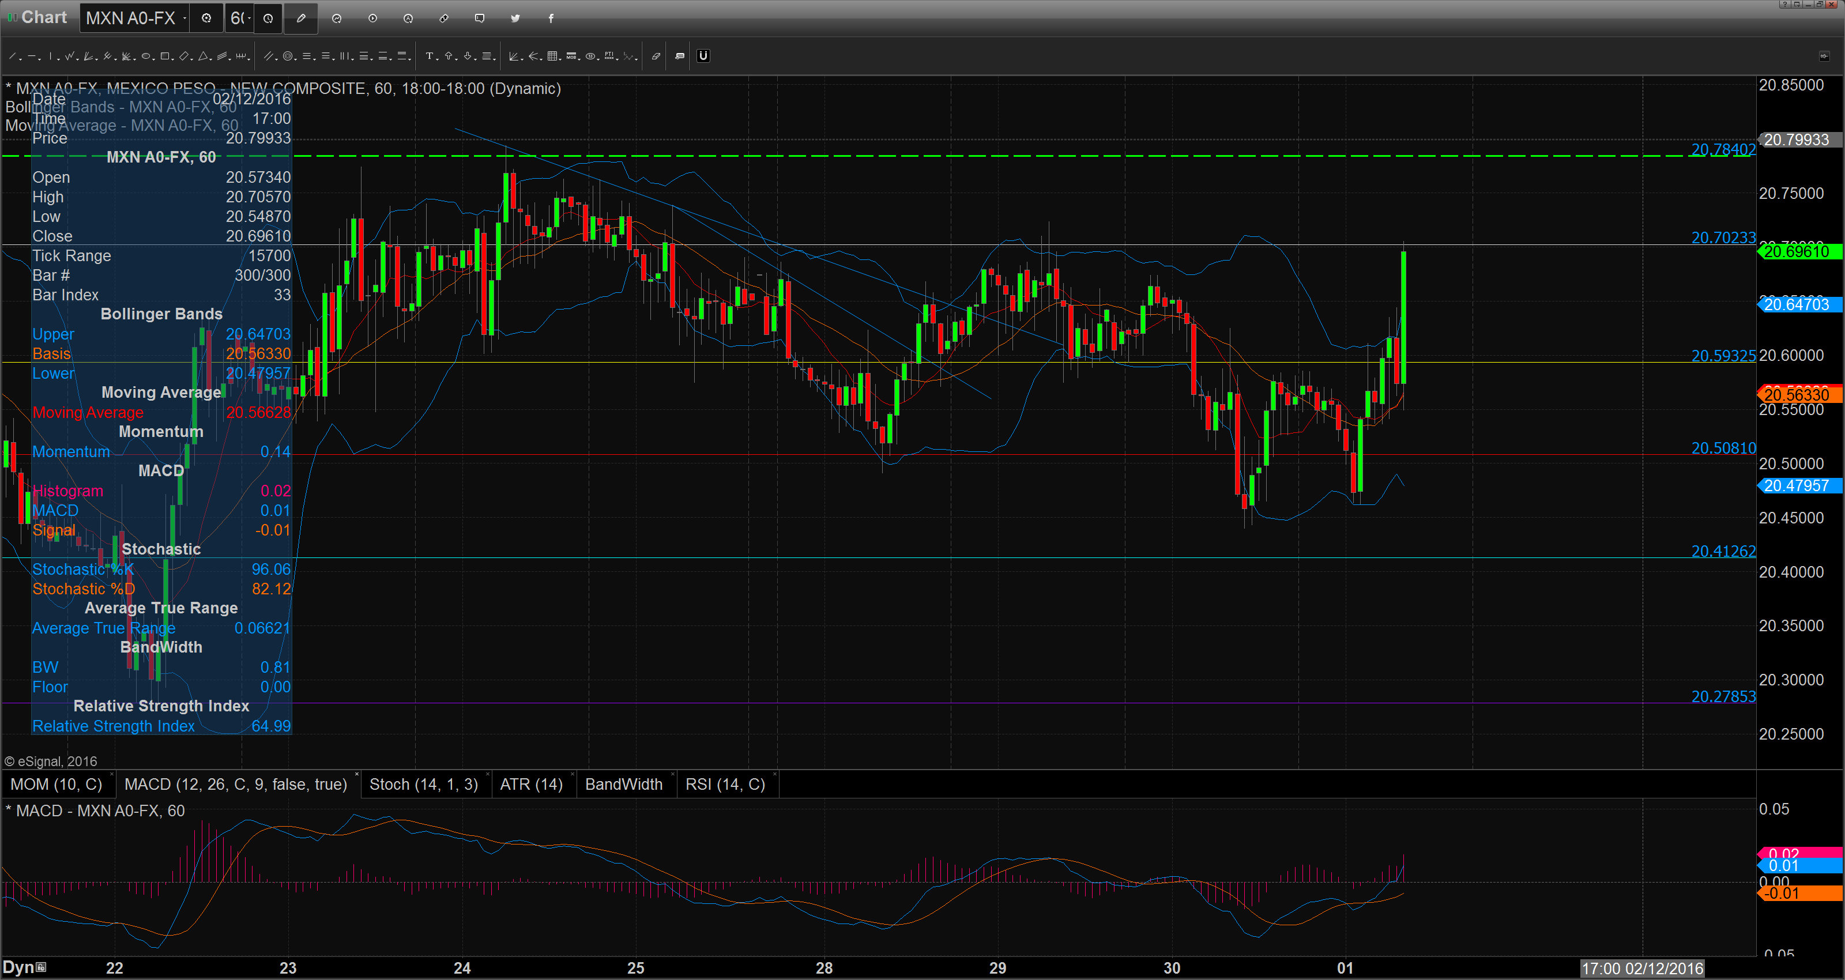
Task: Select the TJ ellipse tool
Action: 591,56
